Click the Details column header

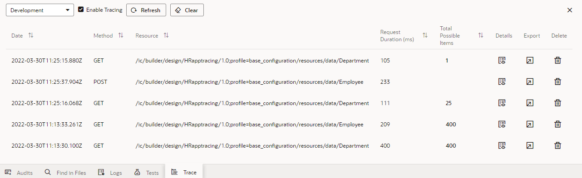tap(504, 36)
